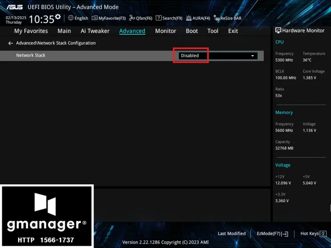Click the 02/13/2025 date
Viewport: 331px width, 248px height.
tap(16, 18)
